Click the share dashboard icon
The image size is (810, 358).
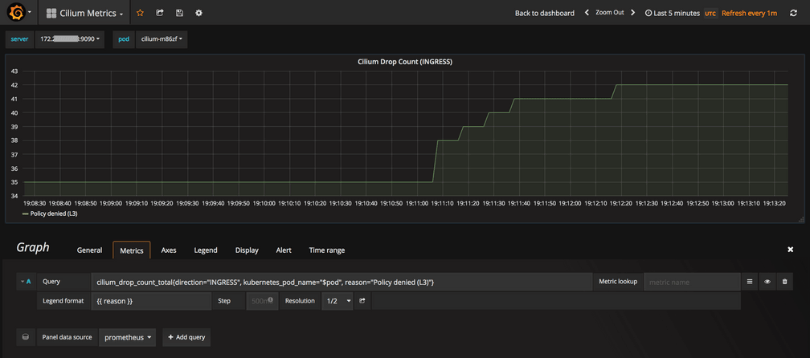[160, 13]
